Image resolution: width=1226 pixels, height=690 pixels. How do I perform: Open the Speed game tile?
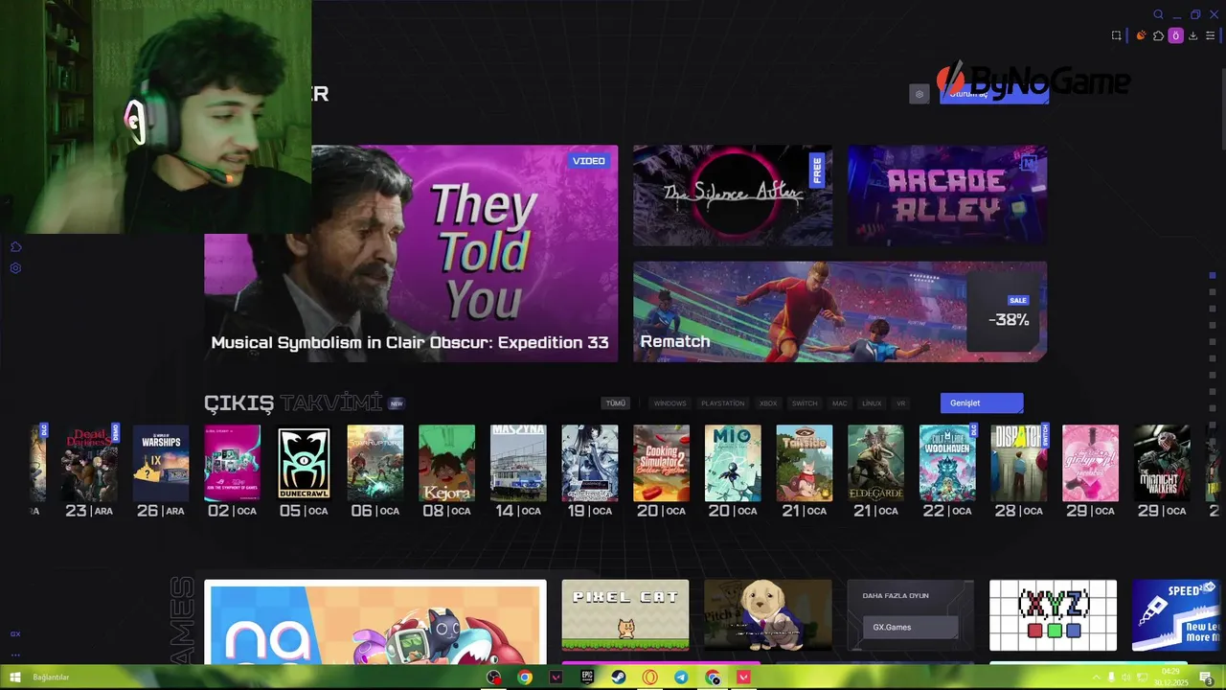pos(1178,615)
